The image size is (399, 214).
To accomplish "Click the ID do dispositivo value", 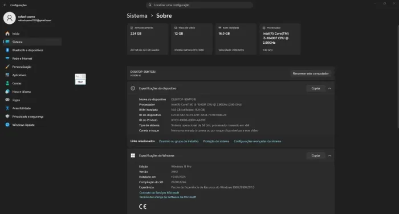I will [x=199, y=115].
